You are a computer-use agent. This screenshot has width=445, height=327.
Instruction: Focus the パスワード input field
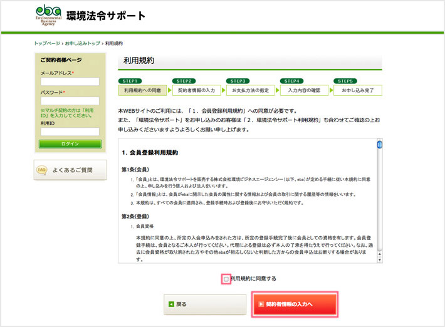point(70,101)
